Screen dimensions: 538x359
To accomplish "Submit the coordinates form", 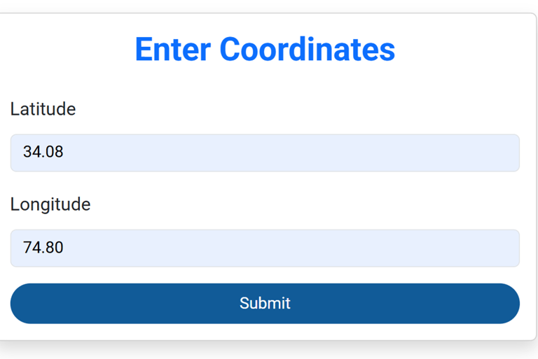I will point(265,303).
